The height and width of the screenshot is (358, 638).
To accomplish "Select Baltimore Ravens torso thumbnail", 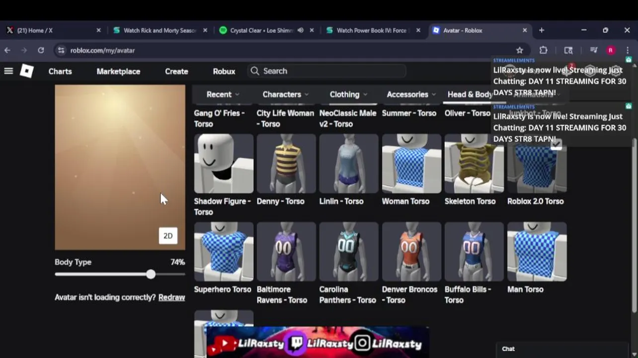I will 286,252.
